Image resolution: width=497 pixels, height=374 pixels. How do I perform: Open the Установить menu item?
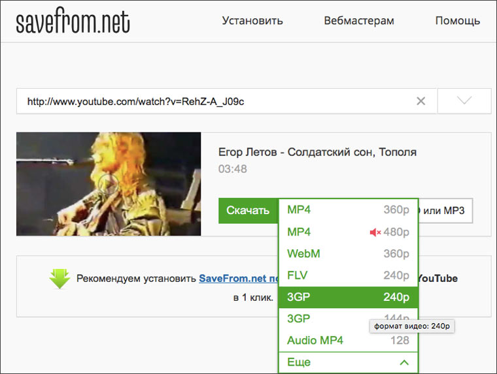[252, 21]
